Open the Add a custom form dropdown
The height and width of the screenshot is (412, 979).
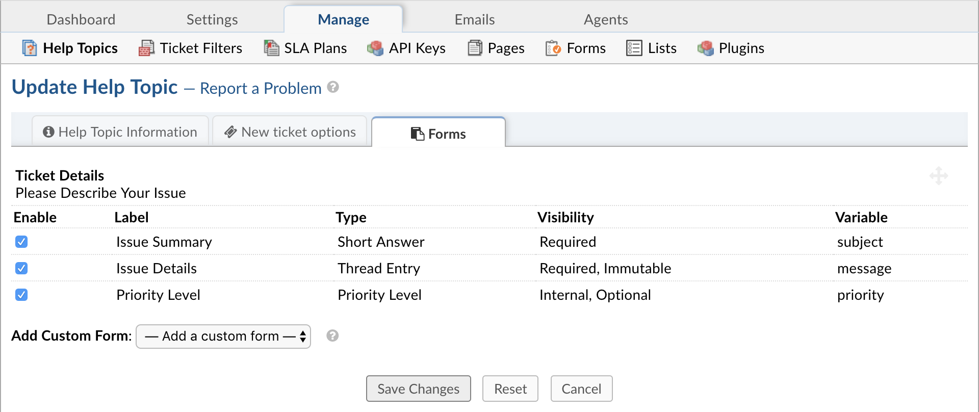223,336
